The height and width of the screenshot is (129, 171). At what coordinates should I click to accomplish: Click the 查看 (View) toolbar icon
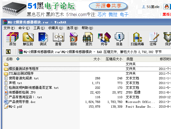(58, 37)
